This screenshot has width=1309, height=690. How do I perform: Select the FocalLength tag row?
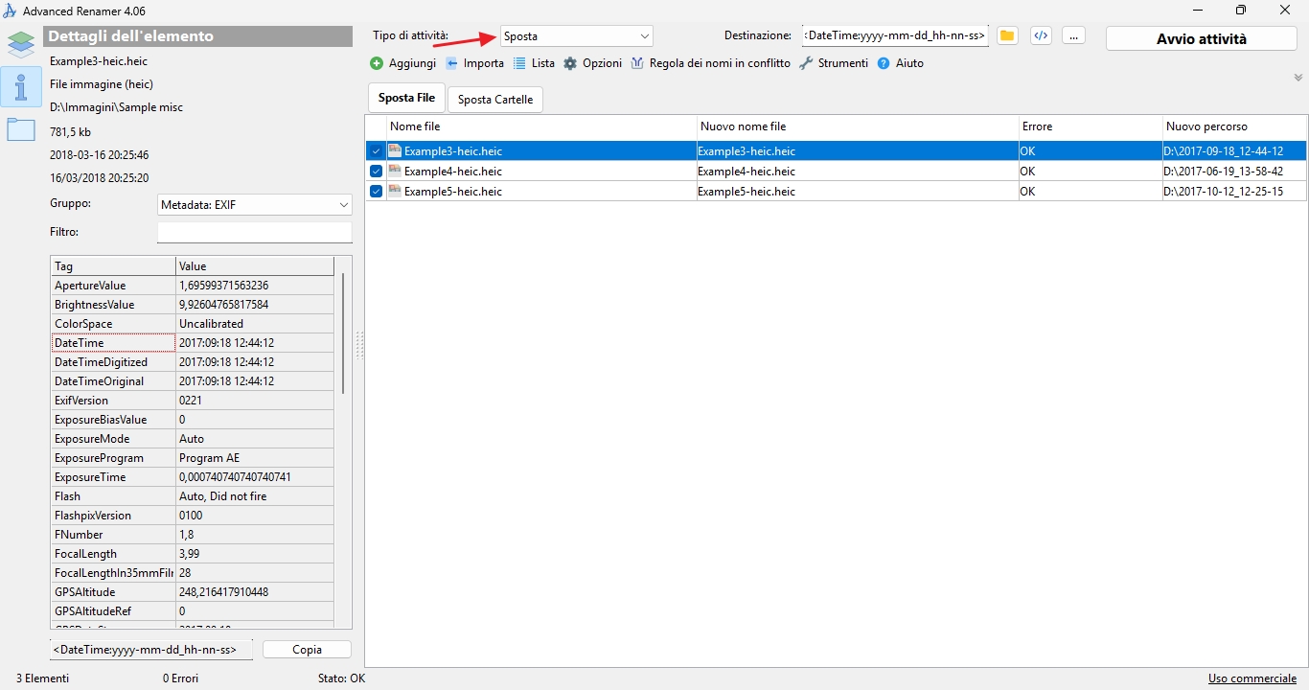point(193,554)
